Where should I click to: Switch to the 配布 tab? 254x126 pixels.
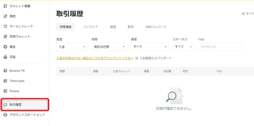click(x=131, y=27)
